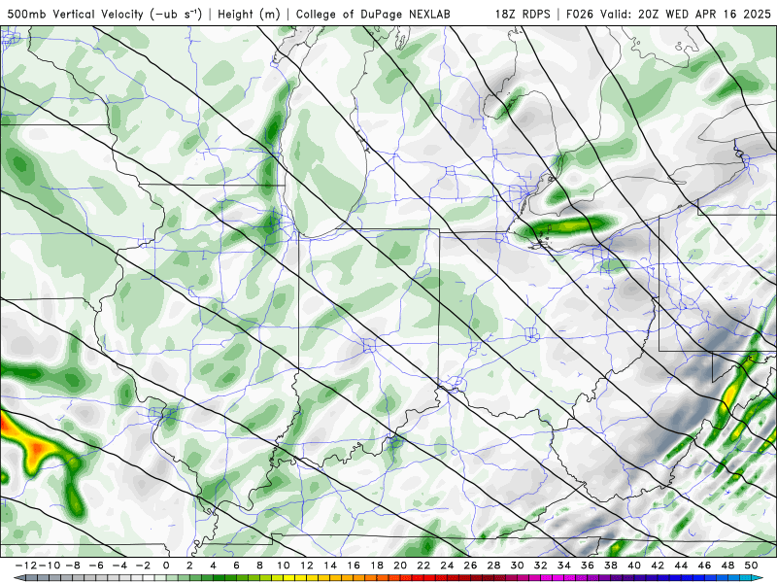The width and height of the screenshot is (777, 583).
Task: Click the '10' value on the color scale
Action: [x=283, y=566]
